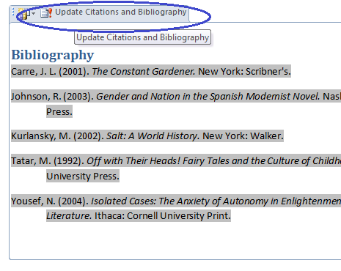Image resolution: width=341 pixels, height=271 pixels.
Task: Click Isolated Cases italic title
Action: pos(216,201)
